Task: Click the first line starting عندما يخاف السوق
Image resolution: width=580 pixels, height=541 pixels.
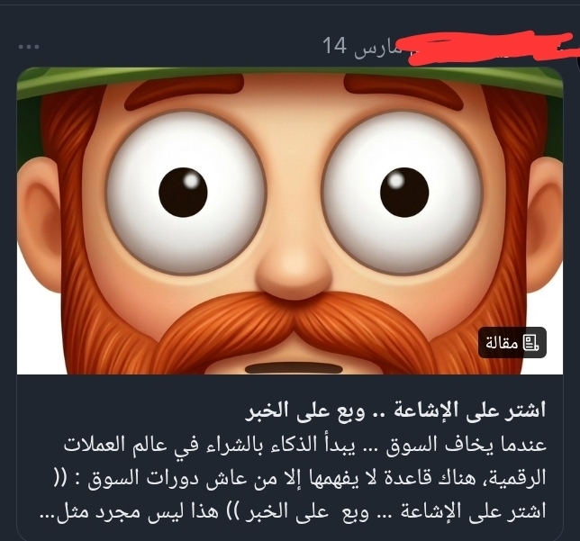Action: click(305, 445)
